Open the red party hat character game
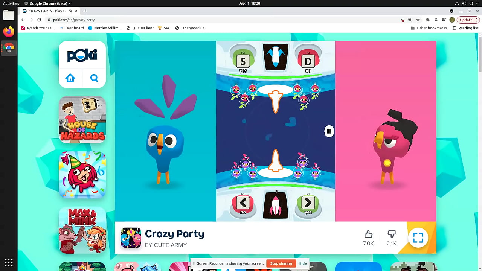 pos(82,175)
